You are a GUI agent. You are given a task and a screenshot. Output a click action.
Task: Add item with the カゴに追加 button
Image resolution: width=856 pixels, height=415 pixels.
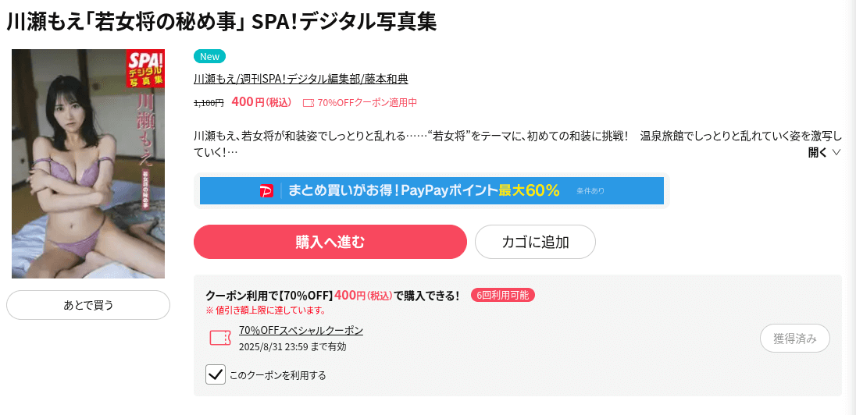click(535, 242)
